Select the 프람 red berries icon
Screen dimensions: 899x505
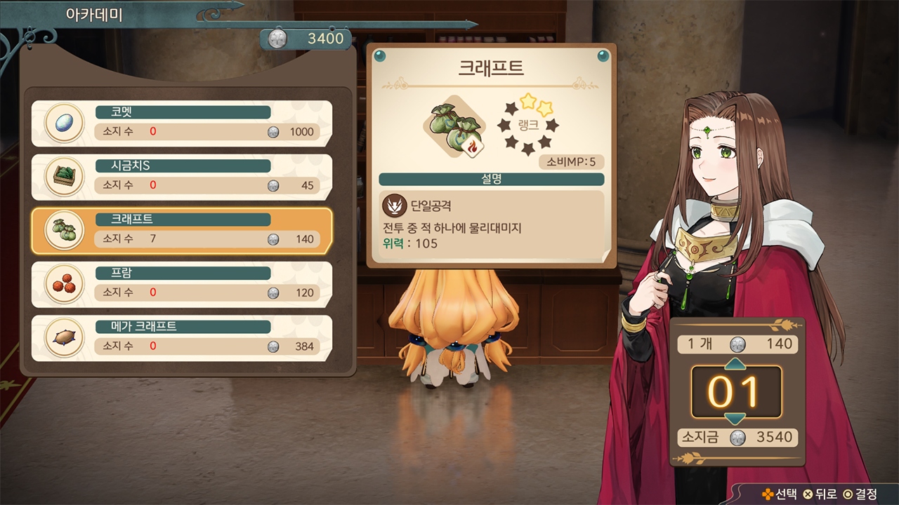click(65, 285)
